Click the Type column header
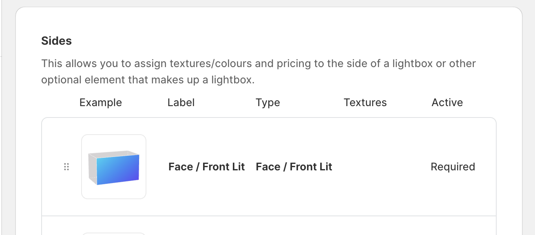Viewport: 535px width, 235px height. (x=267, y=102)
